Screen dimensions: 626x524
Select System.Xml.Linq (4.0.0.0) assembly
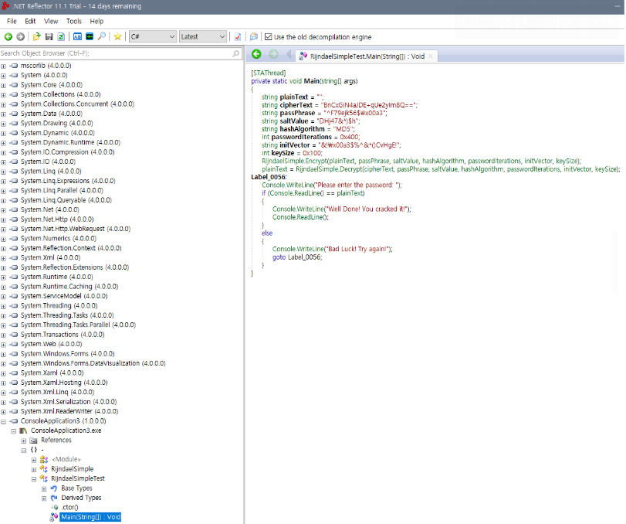pyautogui.click(x=57, y=392)
